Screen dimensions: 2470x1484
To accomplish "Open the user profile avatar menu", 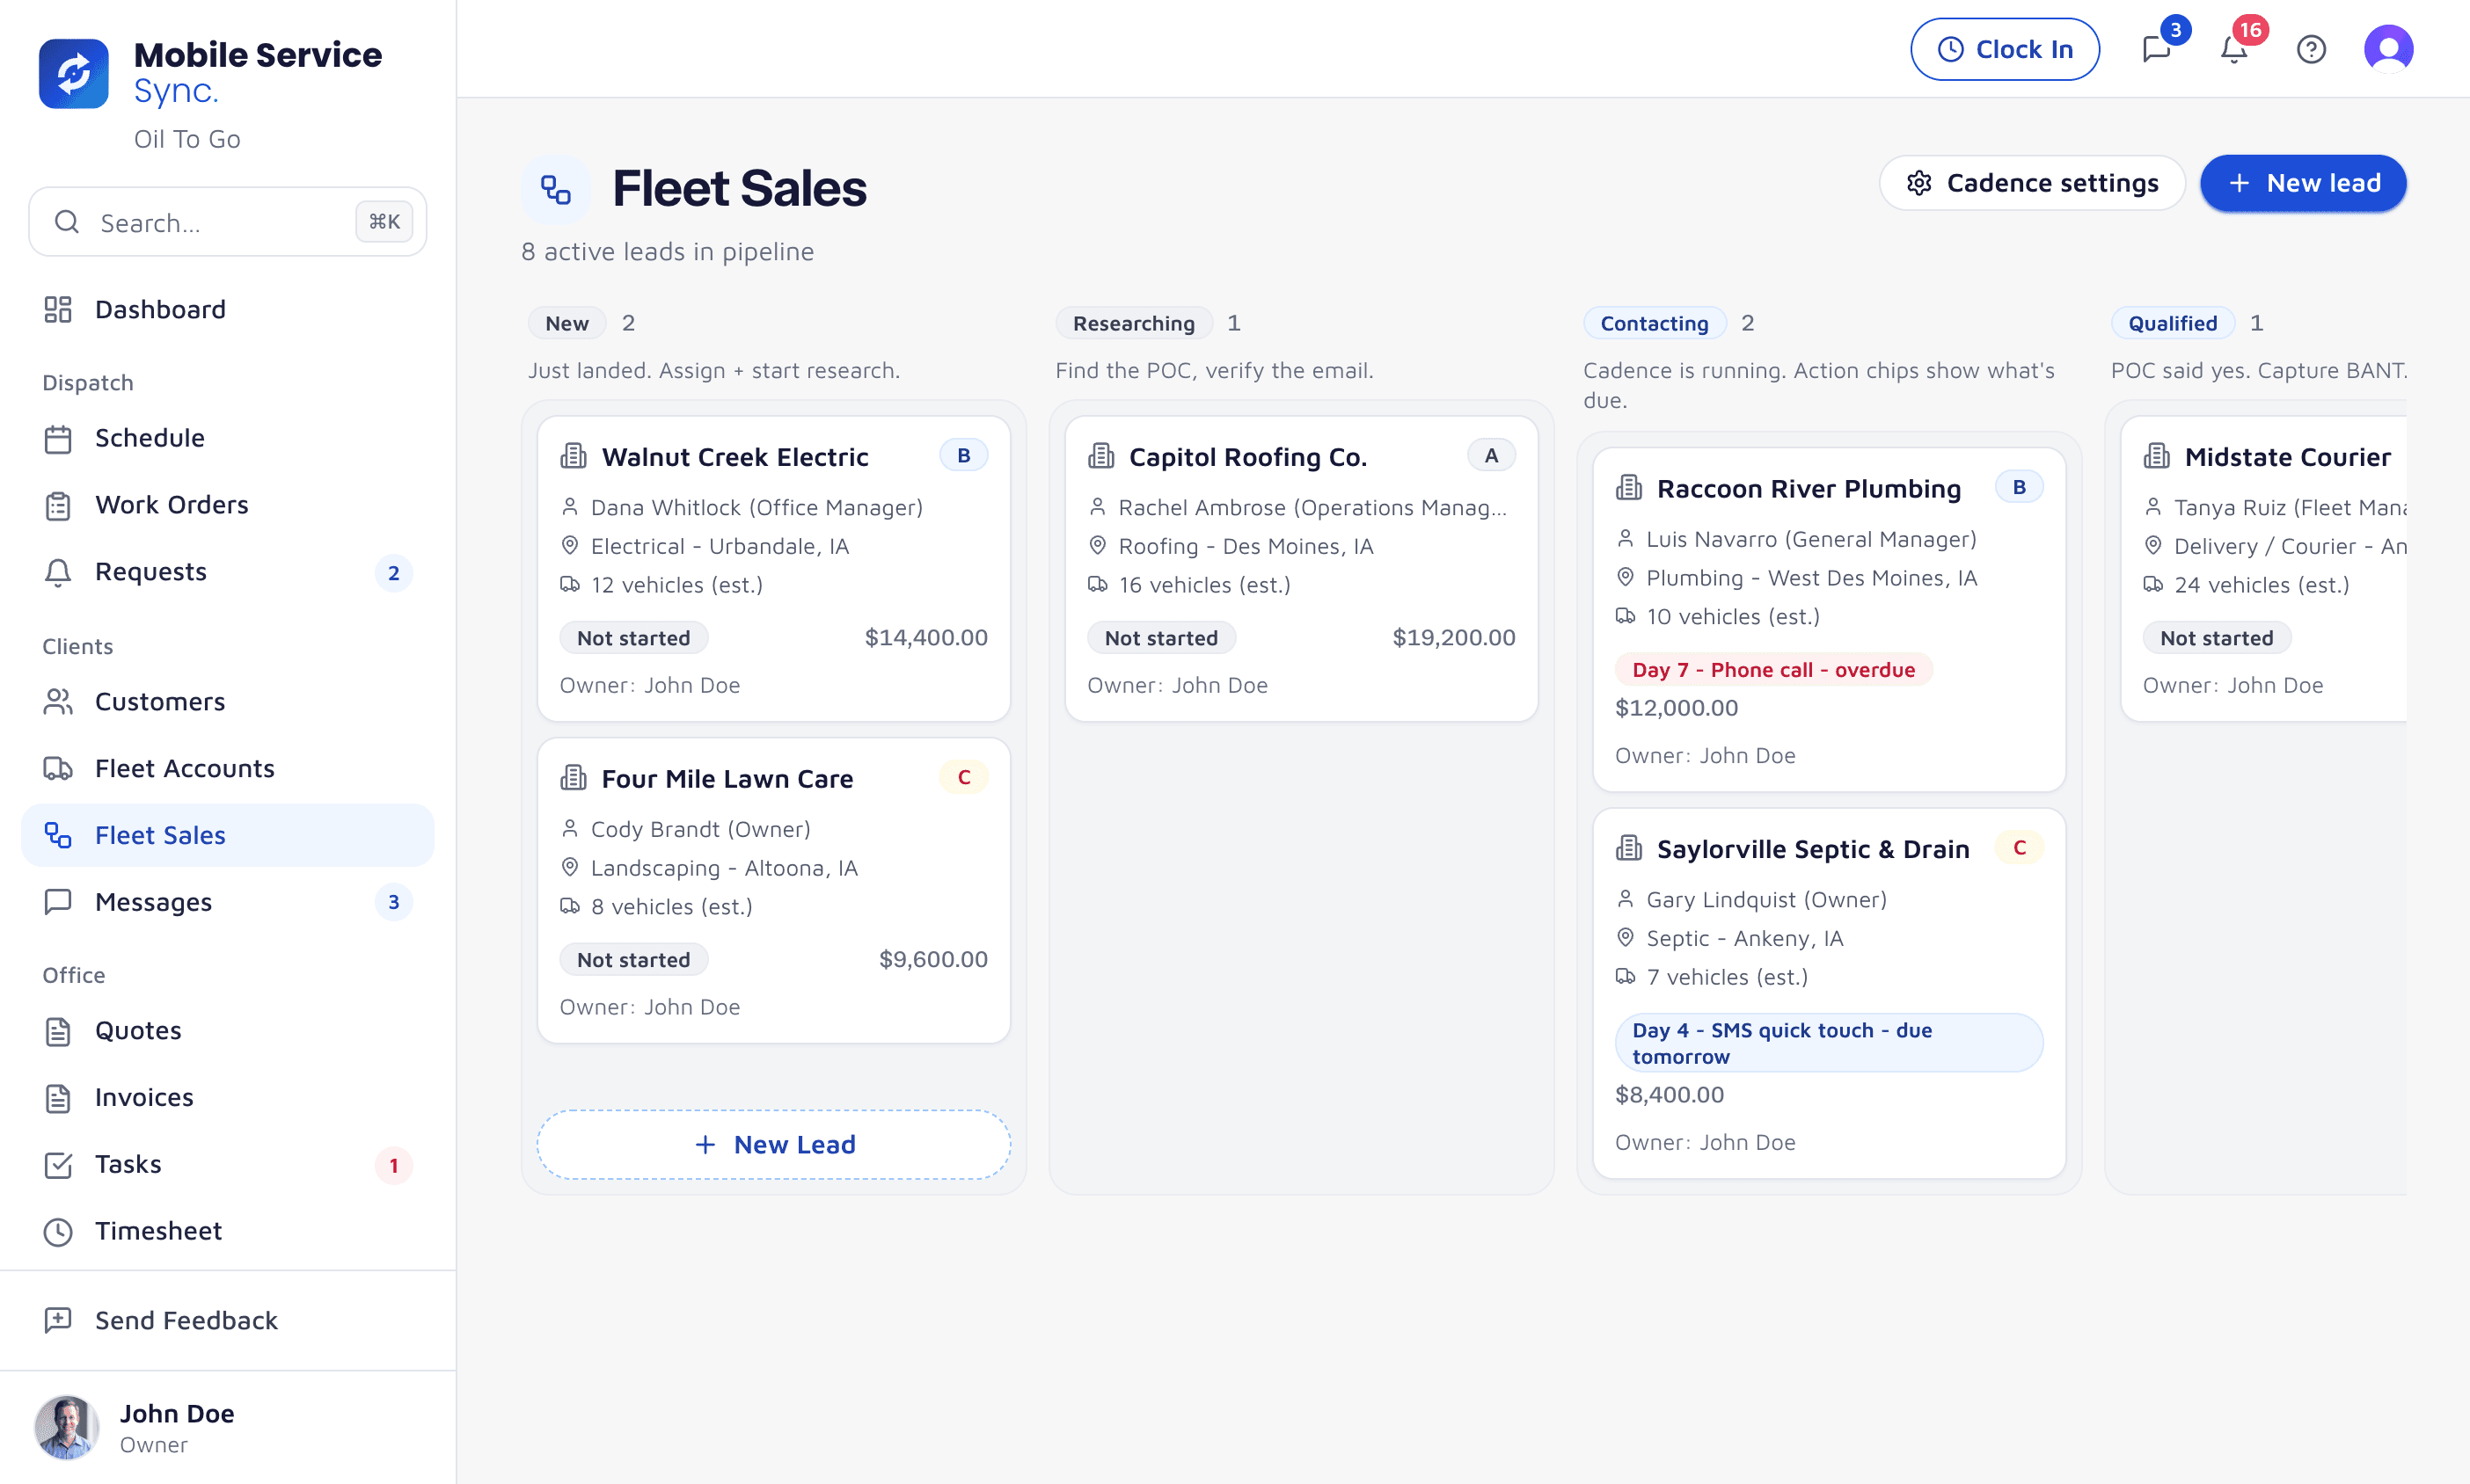I will pos(2388,49).
